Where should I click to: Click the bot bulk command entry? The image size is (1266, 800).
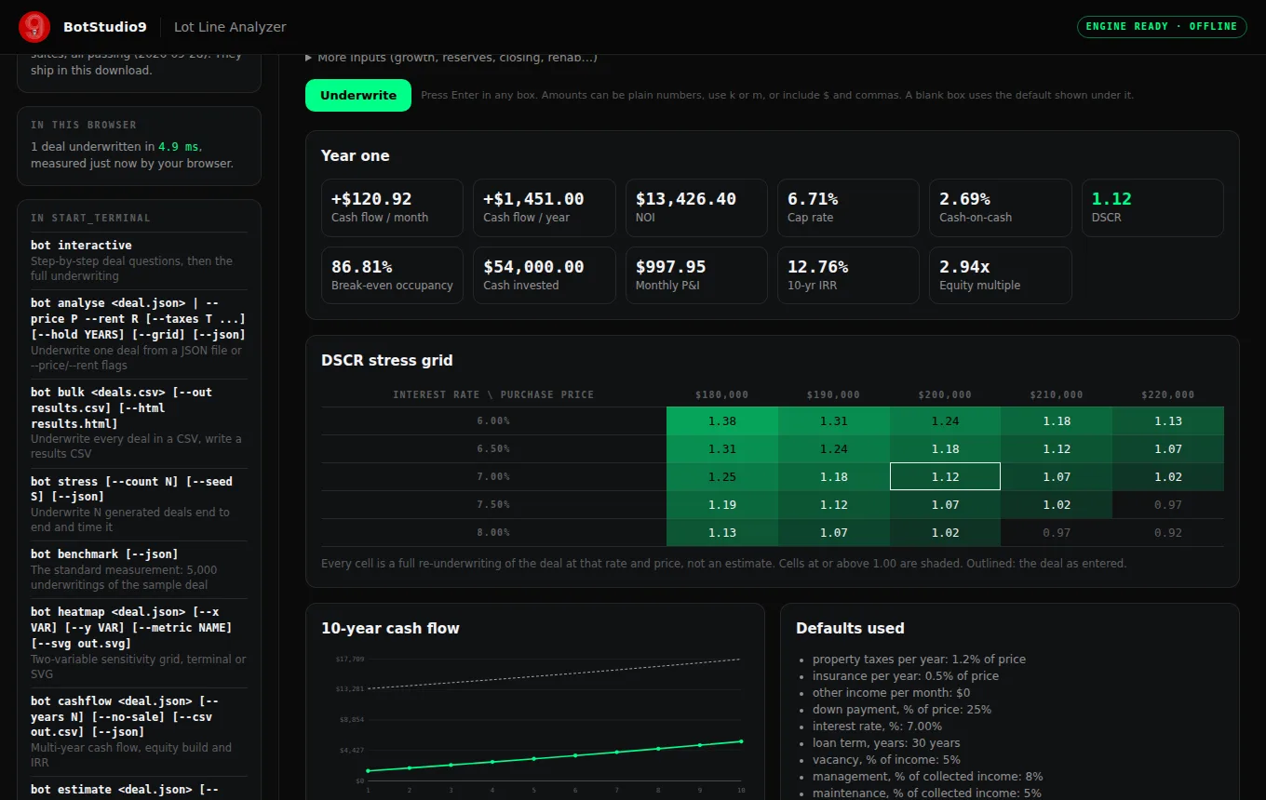coord(139,423)
